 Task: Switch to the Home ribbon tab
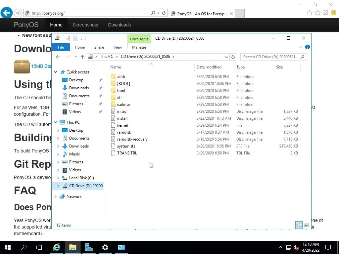pyautogui.click(x=80, y=47)
